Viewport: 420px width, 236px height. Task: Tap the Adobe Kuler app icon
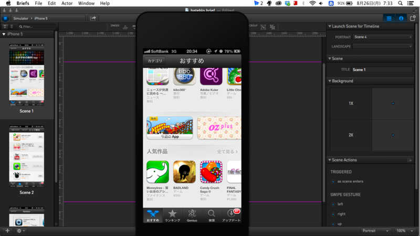[211, 77]
